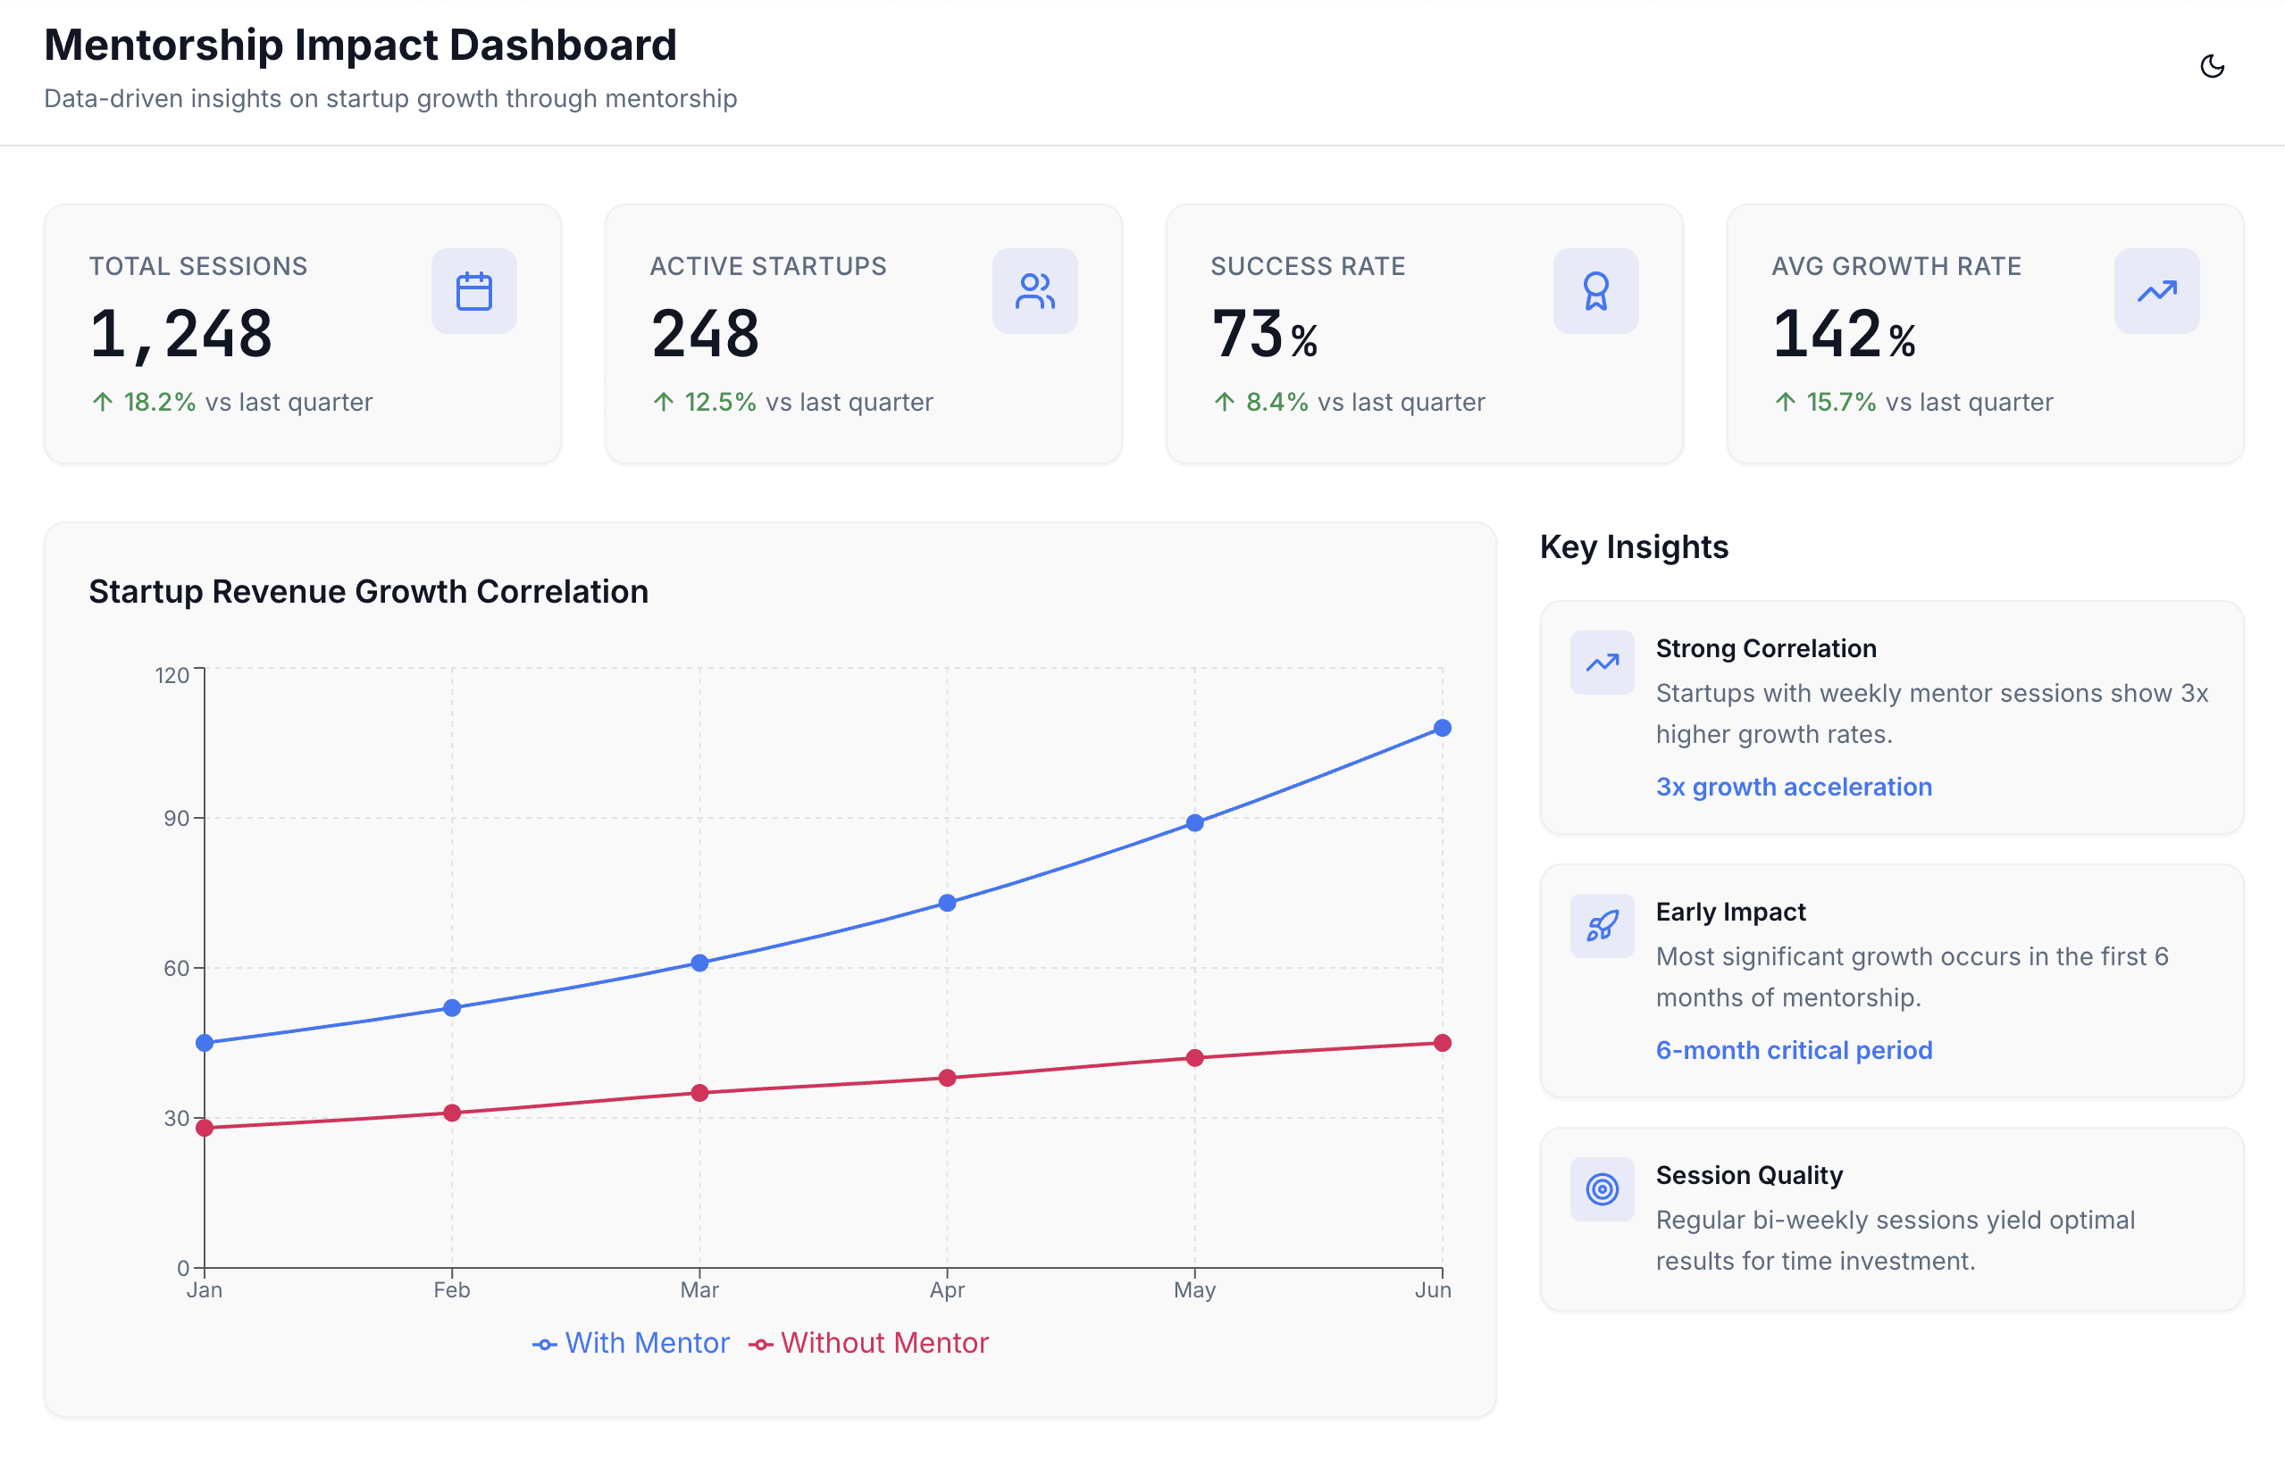Click the trend icon beside Strong Correlation
2285x1459 pixels.
click(1602, 663)
